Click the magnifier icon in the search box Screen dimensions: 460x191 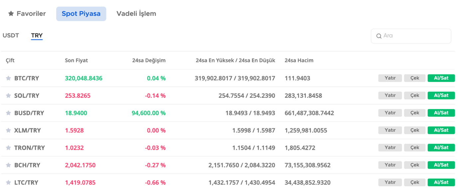pos(379,36)
